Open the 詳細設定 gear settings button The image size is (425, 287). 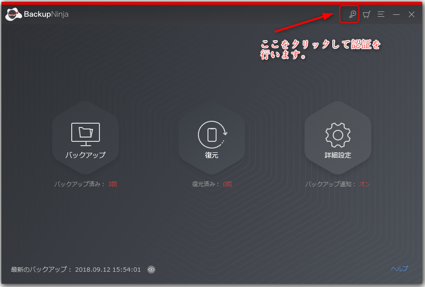point(338,138)
